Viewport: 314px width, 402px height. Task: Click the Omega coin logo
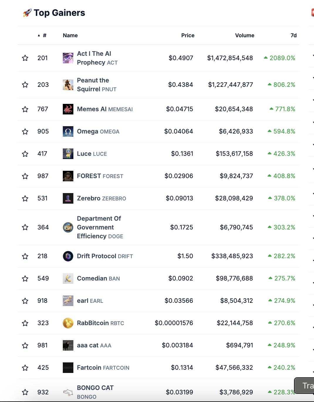pyautogui.click(x=68, y=131)
